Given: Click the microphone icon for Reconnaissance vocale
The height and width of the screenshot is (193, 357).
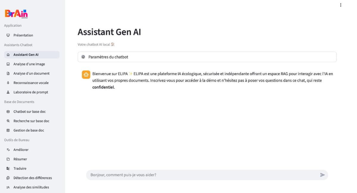Looking at the screenshot, I should (x=8, y=83).
